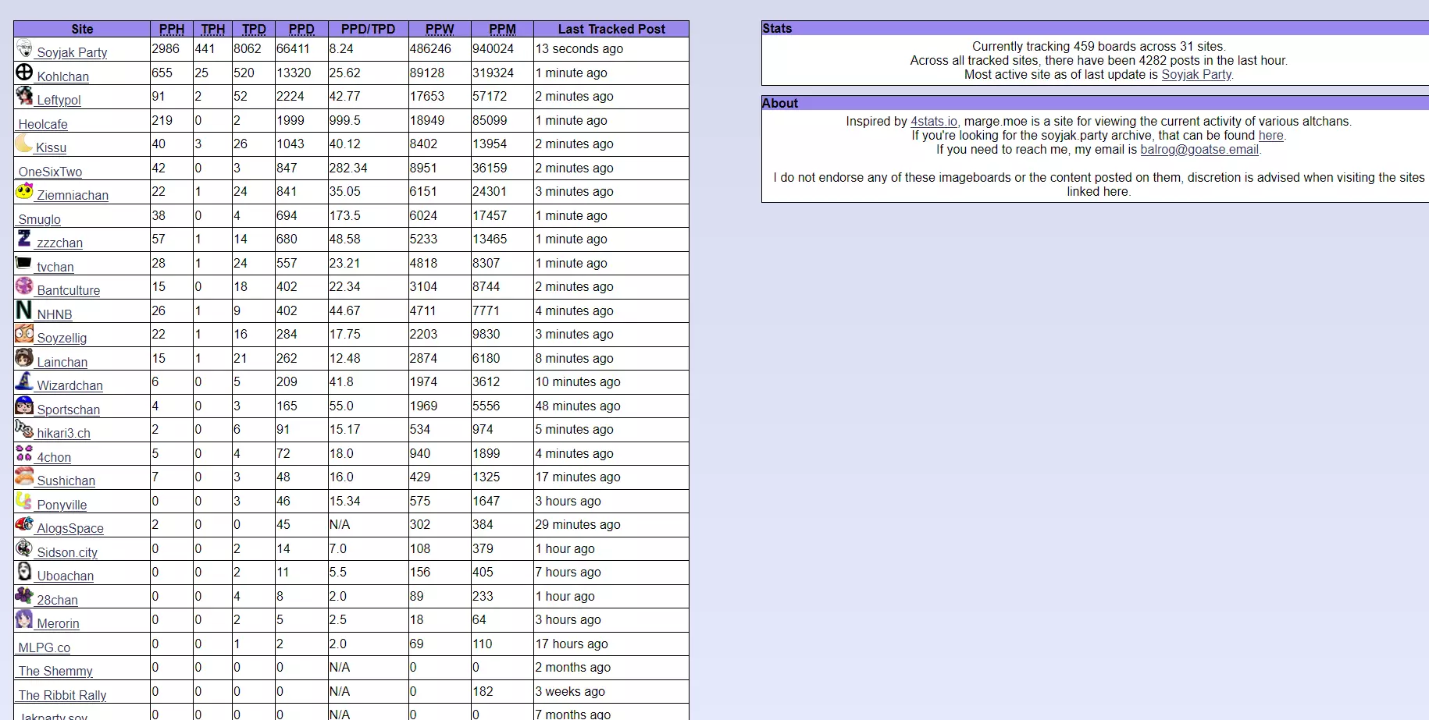Click the PPD/TPD column header

pos(369,29)
